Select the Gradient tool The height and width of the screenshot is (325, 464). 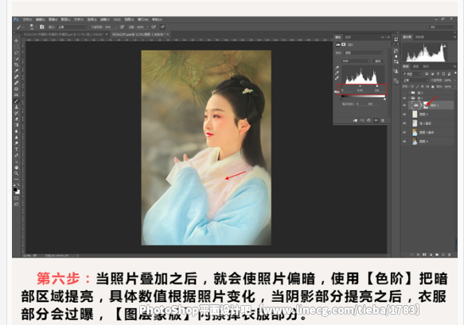pyautogui.click(x=17, y=125)
